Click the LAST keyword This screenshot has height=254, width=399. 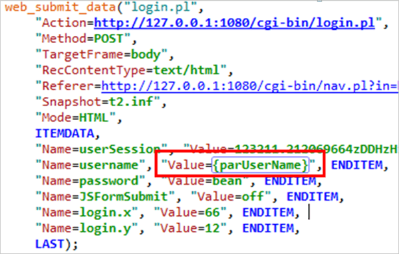(49, 244)
